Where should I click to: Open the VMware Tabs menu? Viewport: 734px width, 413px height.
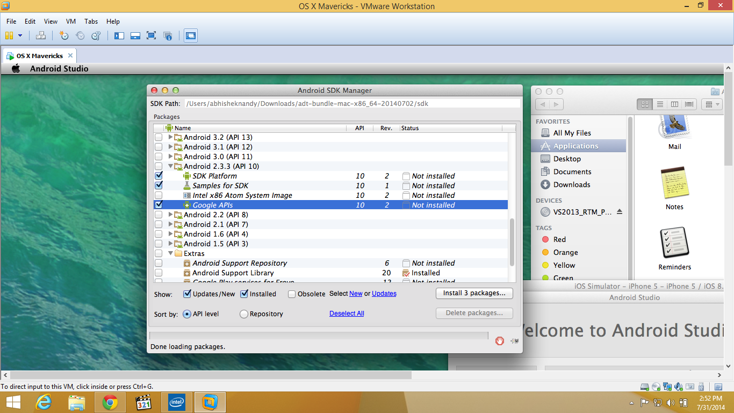coord(91,22)
